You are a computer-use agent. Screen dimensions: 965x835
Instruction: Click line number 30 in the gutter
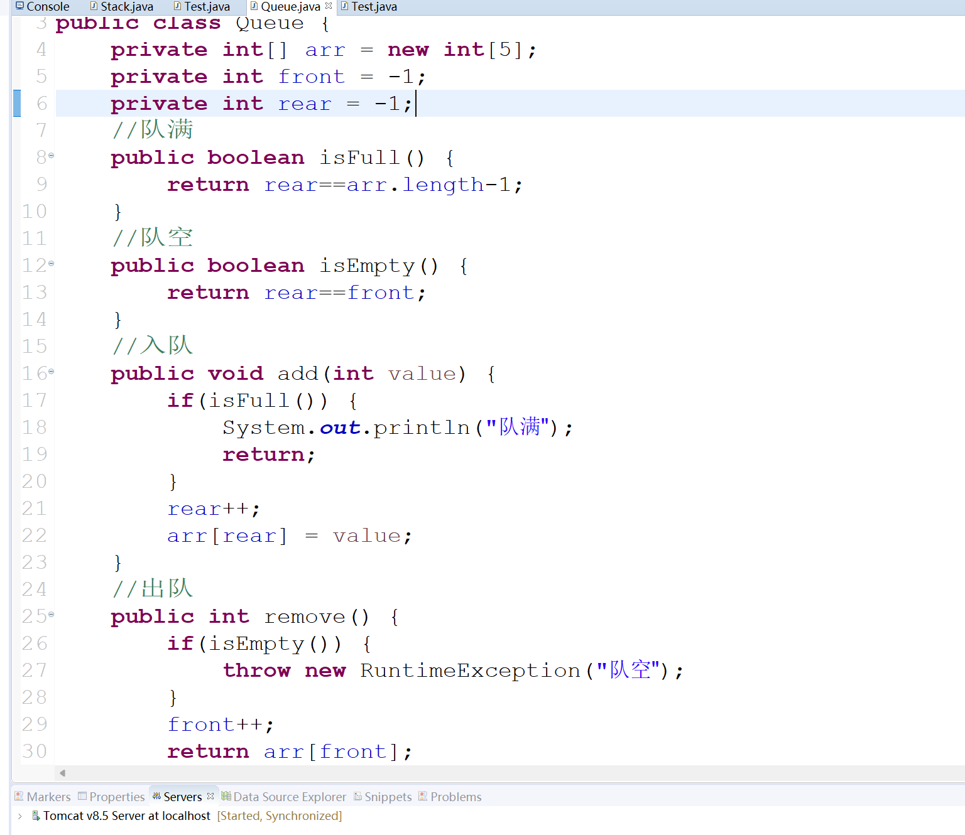pyautogui.click(x=35, y=752)
